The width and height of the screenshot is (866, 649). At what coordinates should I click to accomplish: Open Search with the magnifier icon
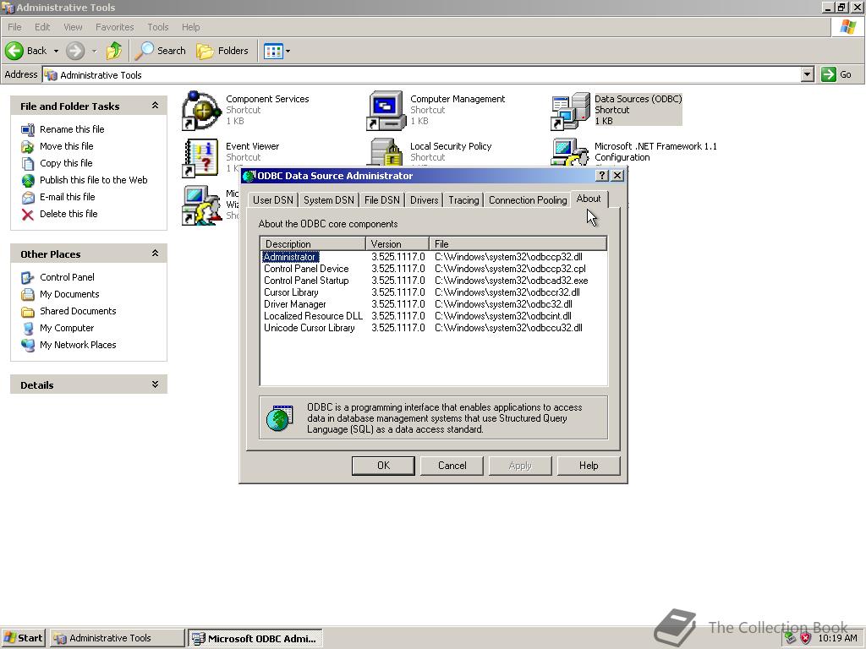tap(144, 51)
